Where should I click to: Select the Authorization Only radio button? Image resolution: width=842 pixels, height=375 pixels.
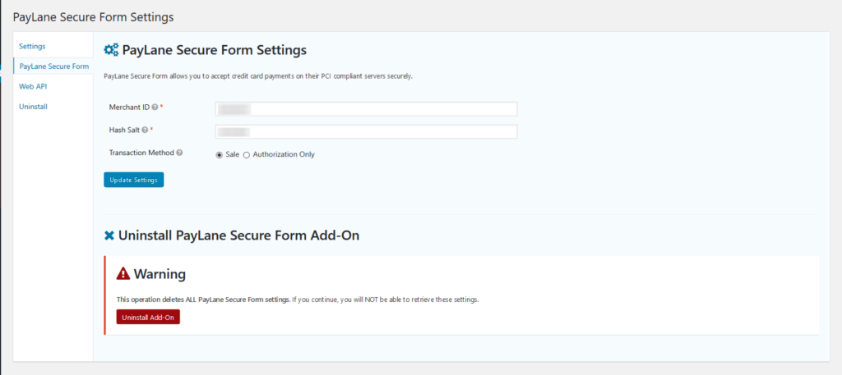(x=247, y=155)
